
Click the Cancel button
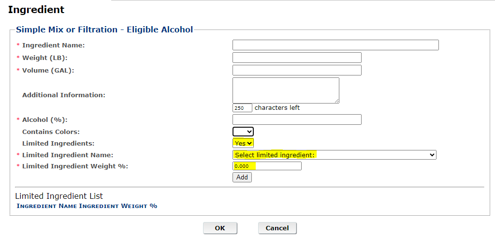tap(277, 228)
